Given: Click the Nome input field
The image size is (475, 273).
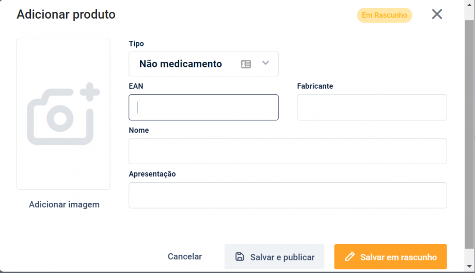Looking at the screenshot, I should 288,151.
